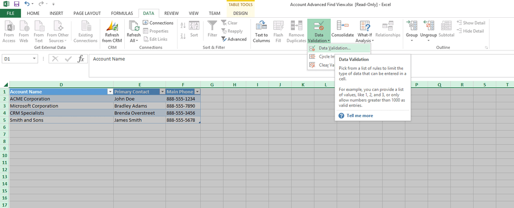This screenshot has width=514, height=208.
Task: Click the Save icon in quick access toolbar
Action: (x=16, y=4)
